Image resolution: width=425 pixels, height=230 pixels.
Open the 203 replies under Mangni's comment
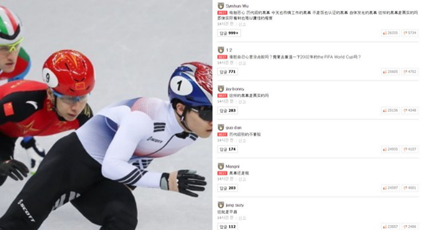click(x=227, y=188)
